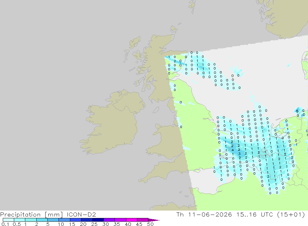
Task: Click the over-50 arrow tip of legend
Action: tap(154, 220)
